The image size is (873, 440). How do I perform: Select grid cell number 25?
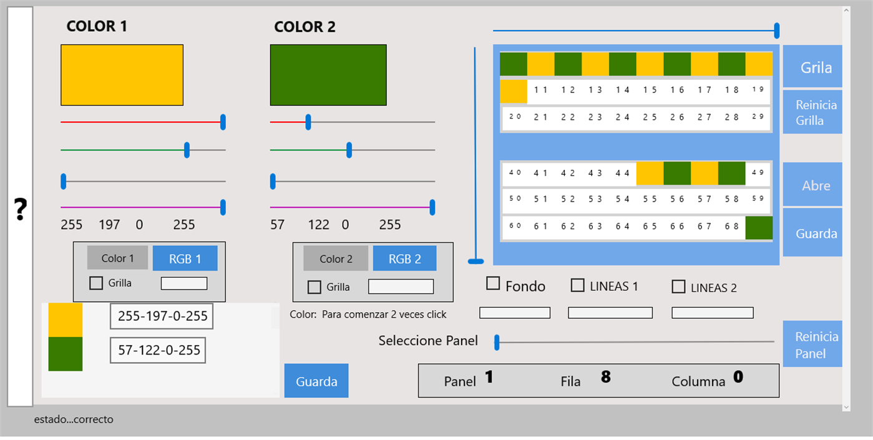click(x=650, y=117)
